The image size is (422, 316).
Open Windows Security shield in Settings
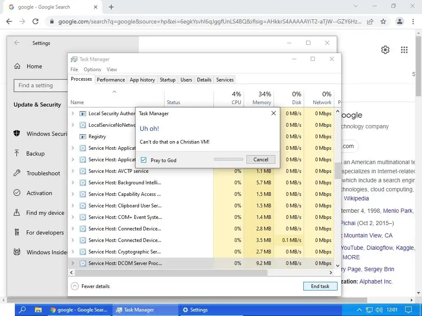[17, 134]
